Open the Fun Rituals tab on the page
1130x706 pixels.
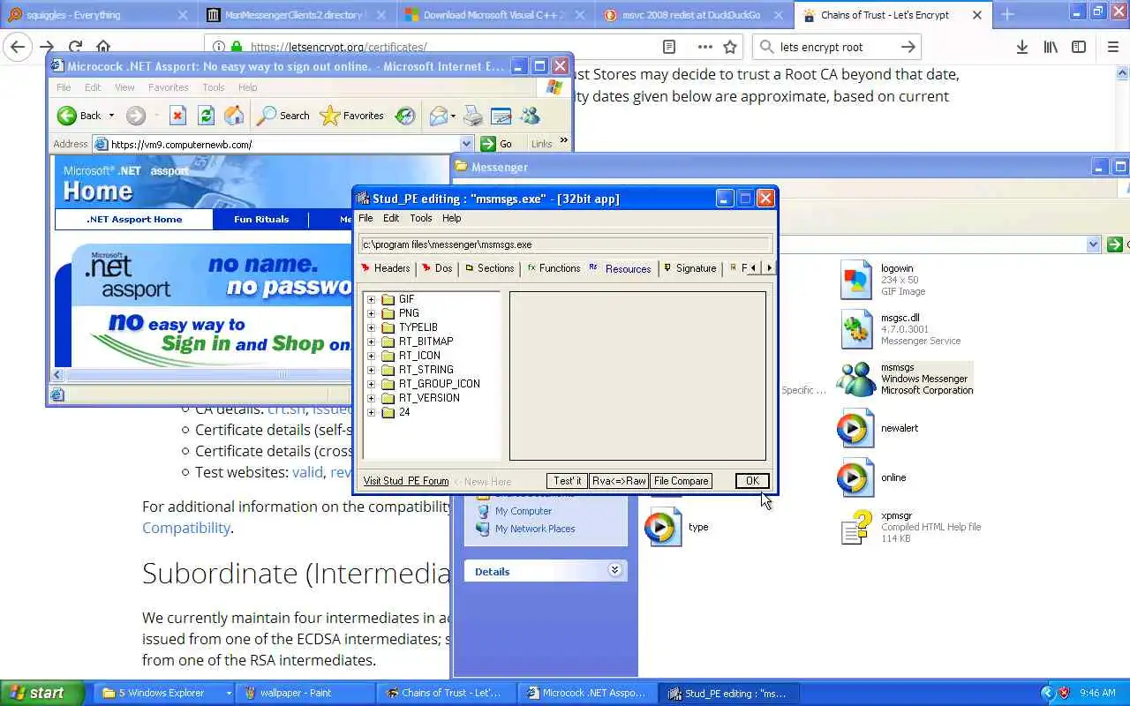261,219
